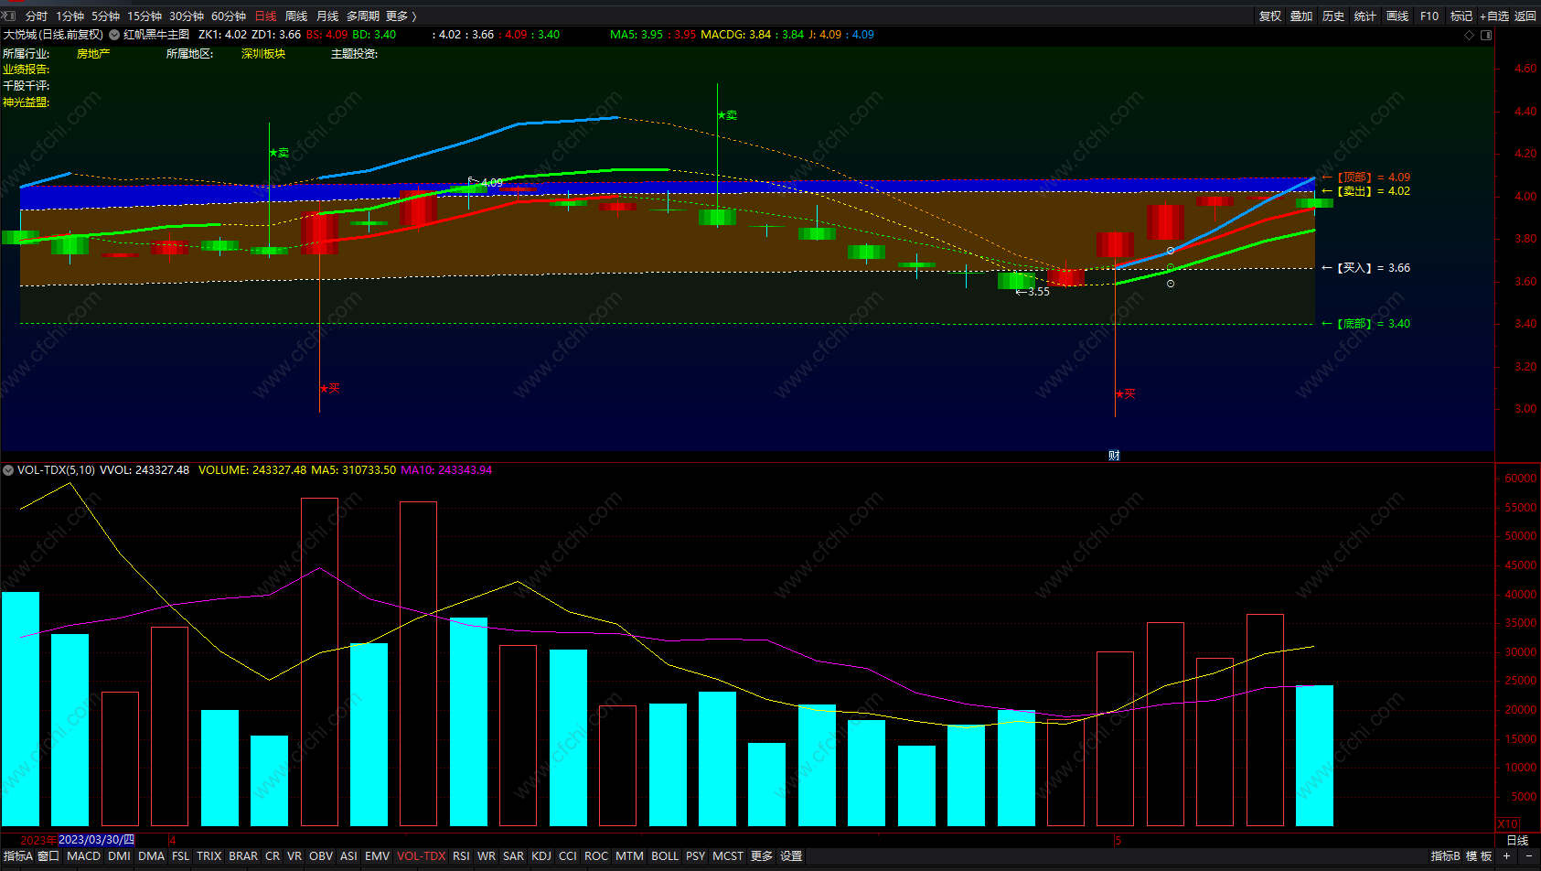Select the BRAR indicator tab

[x=243, y=856]
